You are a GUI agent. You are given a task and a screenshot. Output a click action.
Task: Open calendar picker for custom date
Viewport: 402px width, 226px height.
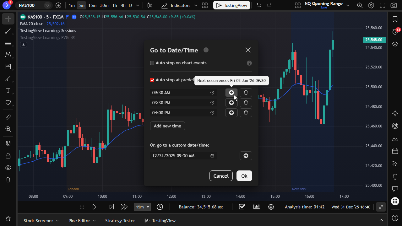212,156
